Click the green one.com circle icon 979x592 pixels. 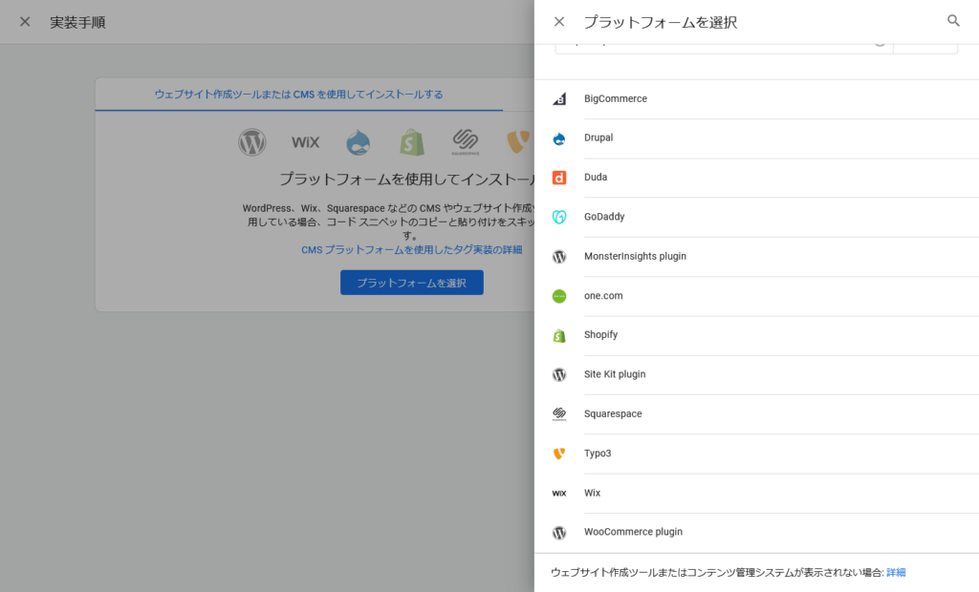(x=559, y=296)
